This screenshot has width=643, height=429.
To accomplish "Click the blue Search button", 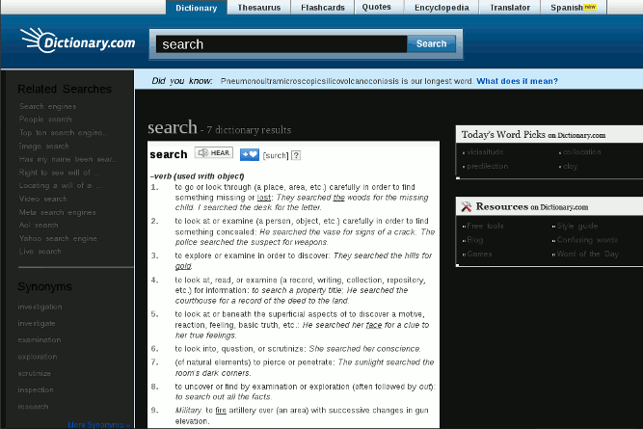I will click(431, 43).
